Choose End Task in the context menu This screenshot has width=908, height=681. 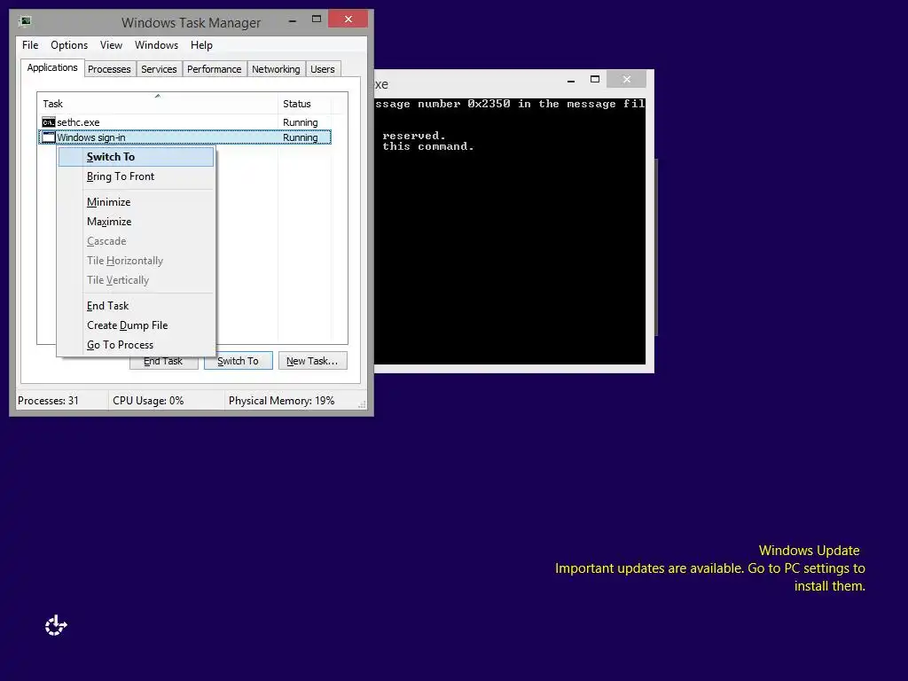136,306
